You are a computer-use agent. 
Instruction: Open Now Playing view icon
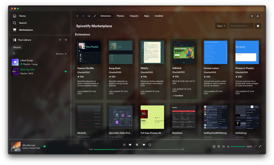pyautogui.click(x=214, y=147)
